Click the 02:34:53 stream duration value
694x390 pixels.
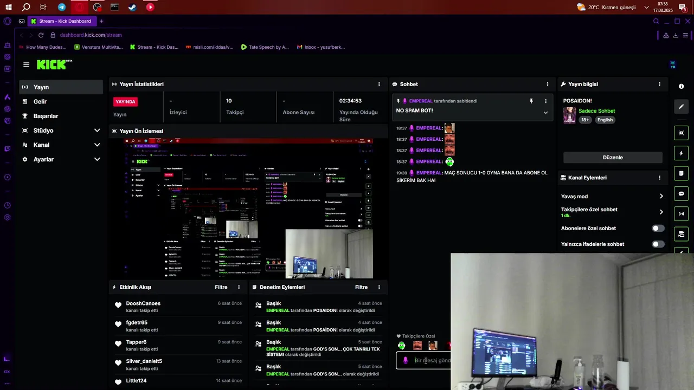350,101
